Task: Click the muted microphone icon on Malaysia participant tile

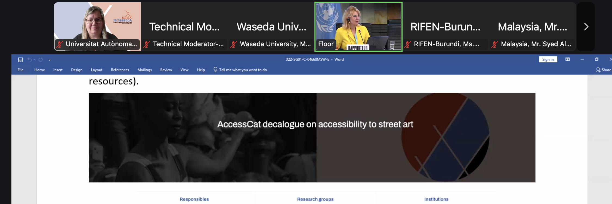Action: (494, 44)
